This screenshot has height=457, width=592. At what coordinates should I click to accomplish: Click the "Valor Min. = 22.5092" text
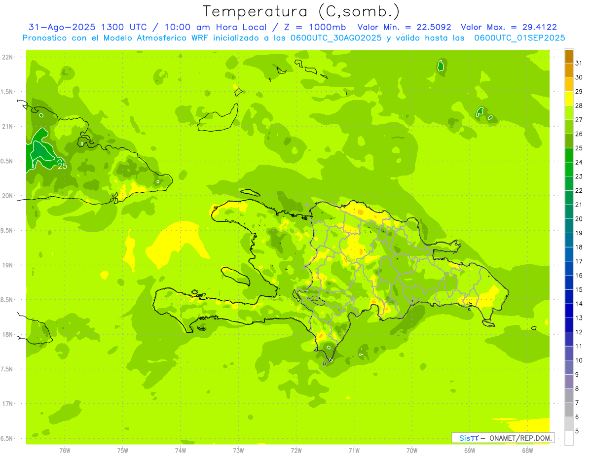coord(405,27)
